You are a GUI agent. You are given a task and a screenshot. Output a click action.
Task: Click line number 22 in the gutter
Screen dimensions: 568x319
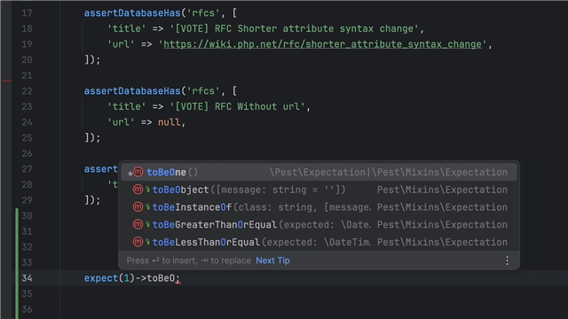(27, 91)
